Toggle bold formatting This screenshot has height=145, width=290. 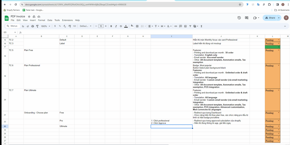click(x=111, y=26)
